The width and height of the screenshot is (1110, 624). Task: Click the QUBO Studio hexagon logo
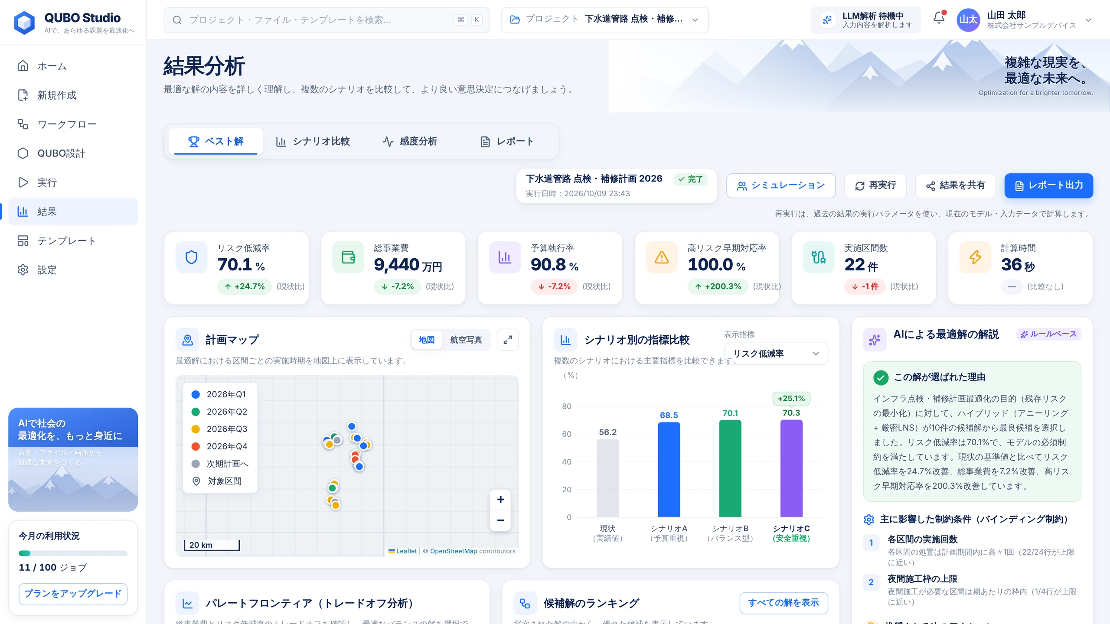pyautogui.click(x=24, y=22)
